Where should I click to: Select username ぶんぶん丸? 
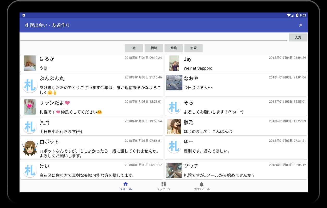pyautogui.click(x=52, y=79)
